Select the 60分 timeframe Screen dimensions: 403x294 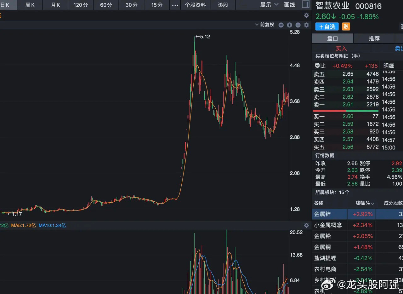pos(106,5)
